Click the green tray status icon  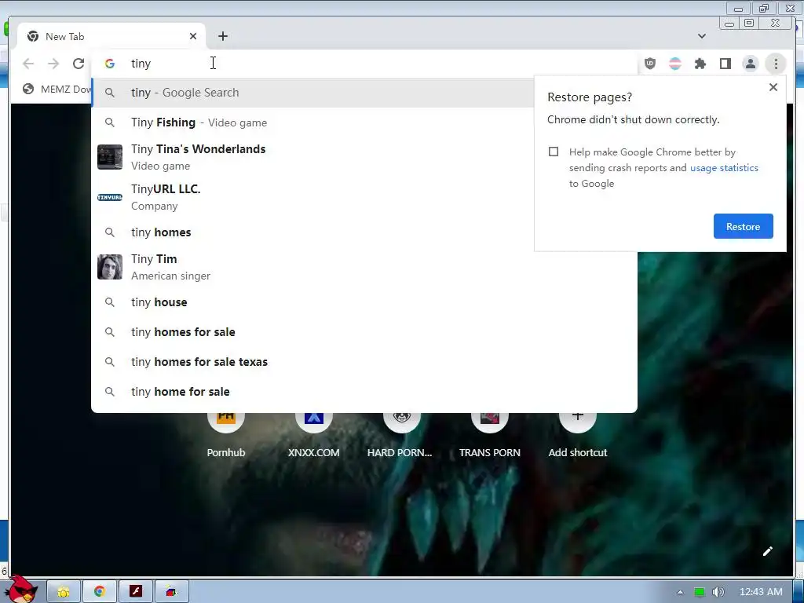pos(699,592)
